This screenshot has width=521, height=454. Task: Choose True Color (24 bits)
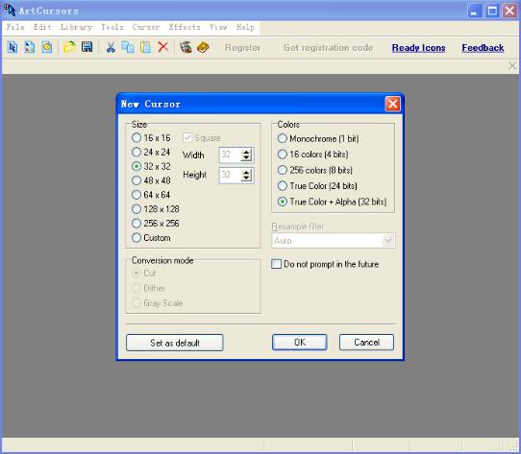coord(317,186)
